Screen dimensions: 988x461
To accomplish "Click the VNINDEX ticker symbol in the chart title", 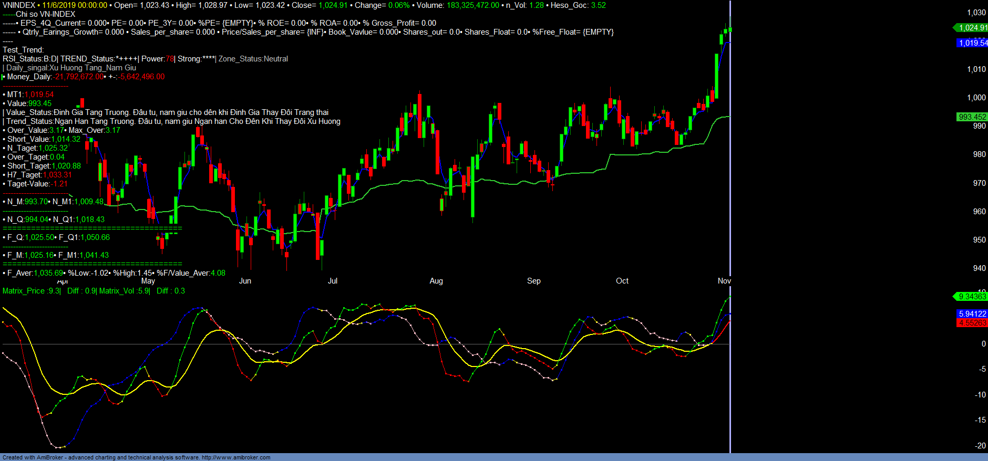I will [x=19, y=5].
